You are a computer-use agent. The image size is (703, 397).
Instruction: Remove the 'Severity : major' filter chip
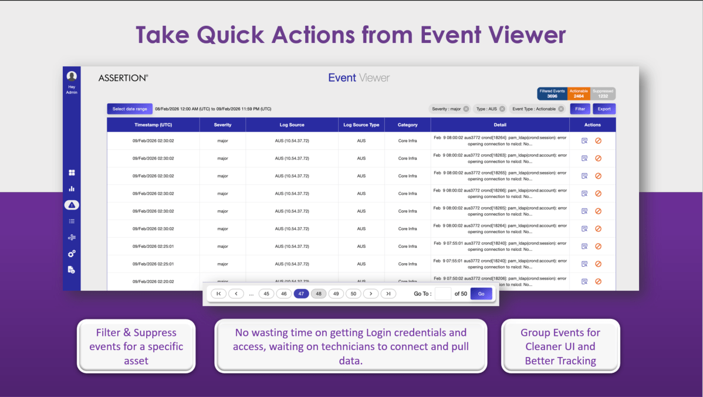coord(466,109)
